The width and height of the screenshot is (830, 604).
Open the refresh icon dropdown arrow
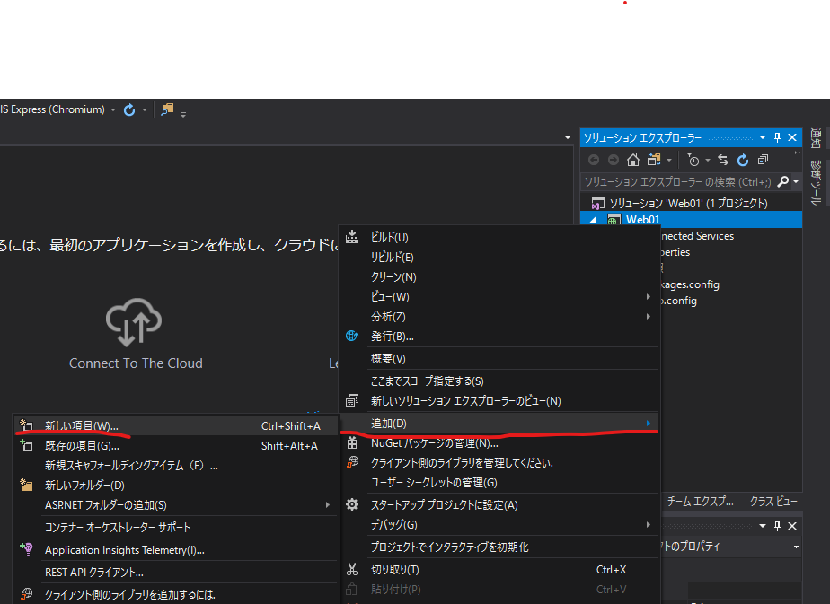(144, 110)
